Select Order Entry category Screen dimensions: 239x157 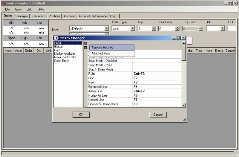tap(62, 61)
